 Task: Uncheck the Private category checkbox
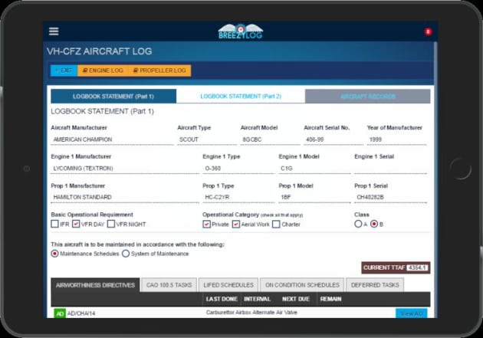pos(207,224)
